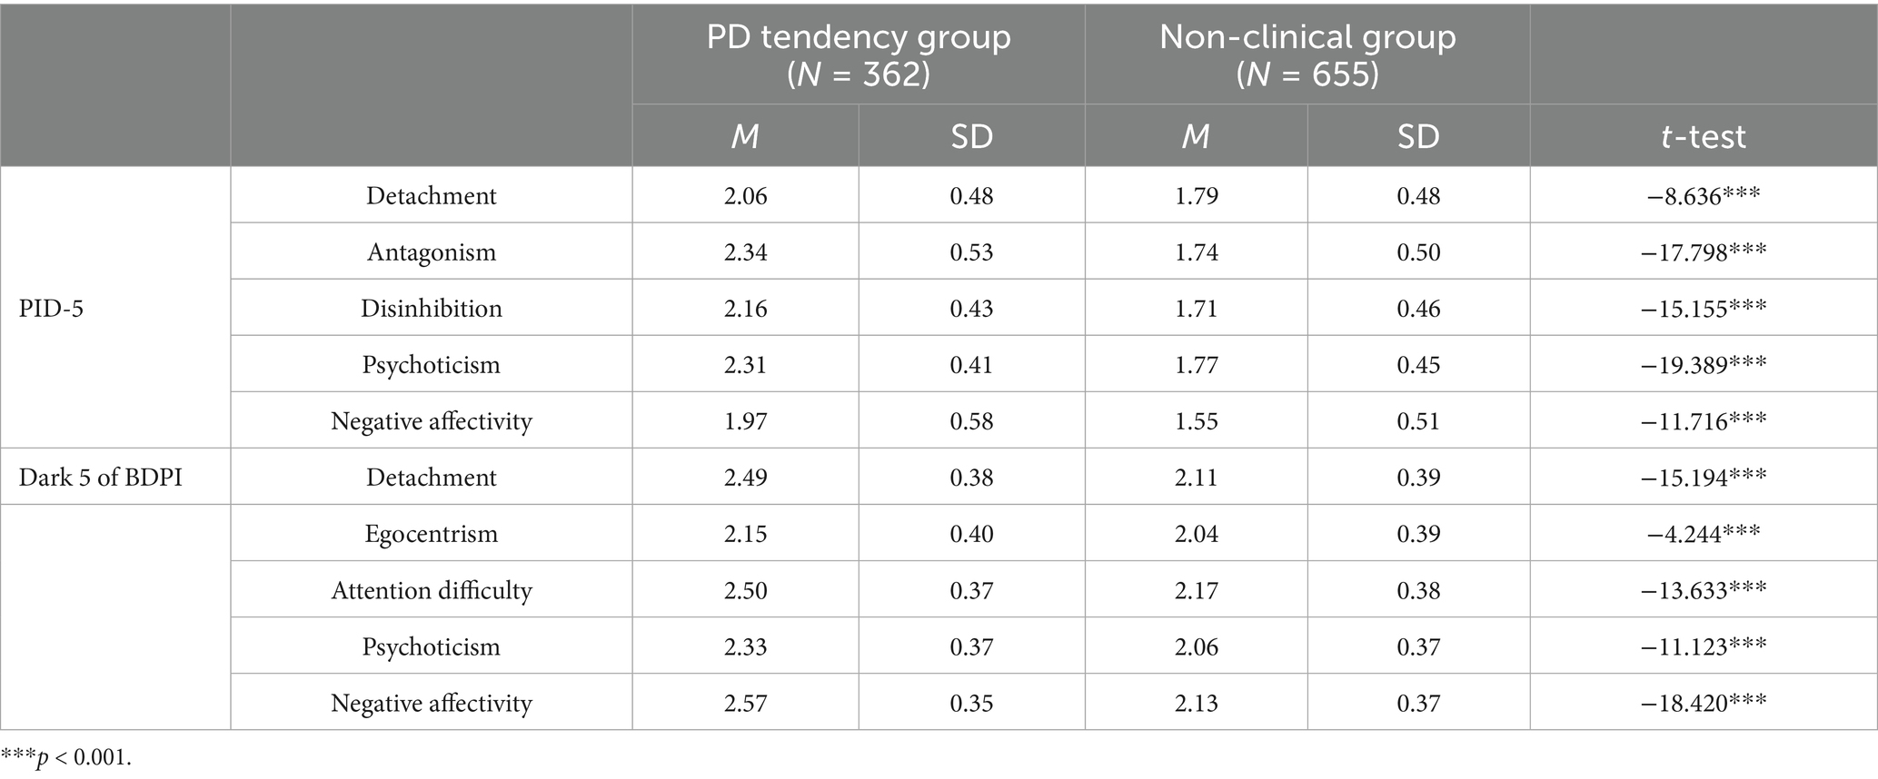Click the t-test value −19.389***
1878x779 pixels.
[x=1703, y=365]
